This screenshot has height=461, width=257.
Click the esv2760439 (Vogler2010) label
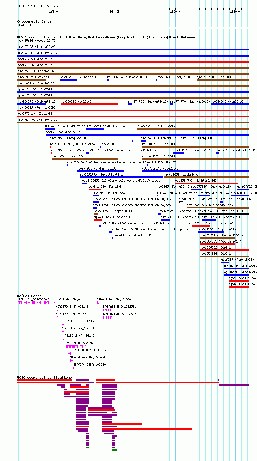pyautogui.click(x=157, y=126)
